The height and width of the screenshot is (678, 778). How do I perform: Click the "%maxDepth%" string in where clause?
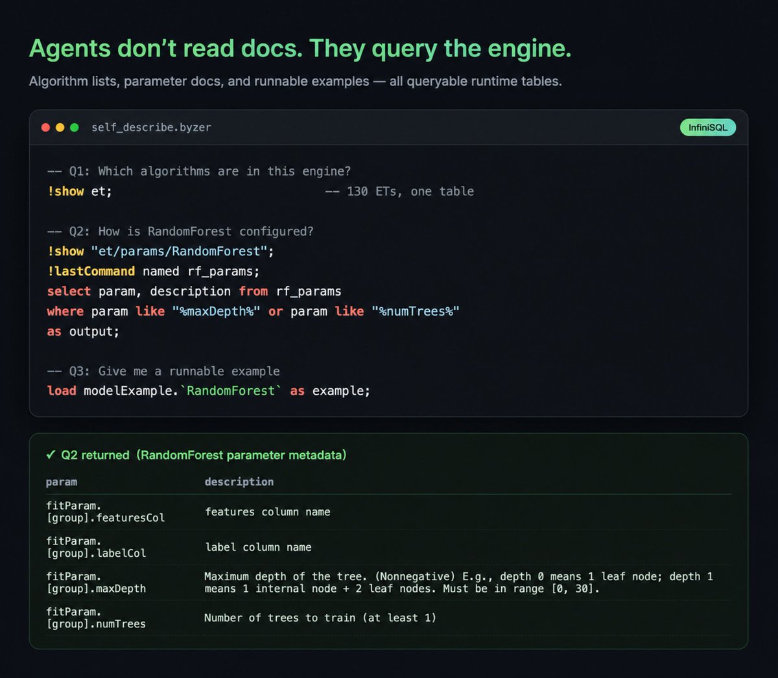tap(216, 312)
